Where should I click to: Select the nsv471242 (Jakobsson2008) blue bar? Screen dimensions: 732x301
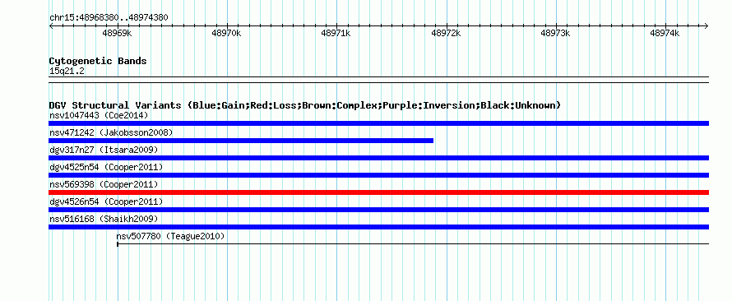[241, 141]
